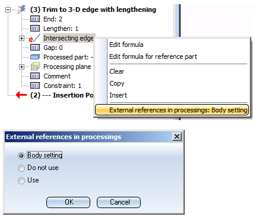
Task: Click the table icon next to Gap: 0
Action: (35, 48)
